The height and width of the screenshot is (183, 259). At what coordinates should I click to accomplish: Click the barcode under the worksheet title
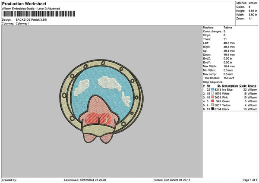point(39,14)
